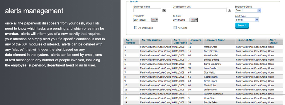Click the blue Search button
This screenshot has width=285, height=105.
(x=242, y=26)
